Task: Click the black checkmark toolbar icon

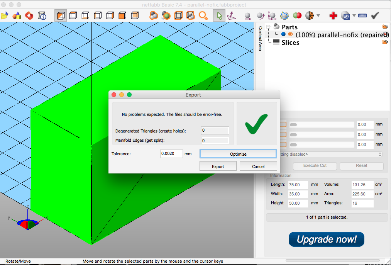Action: coord(375,16)
